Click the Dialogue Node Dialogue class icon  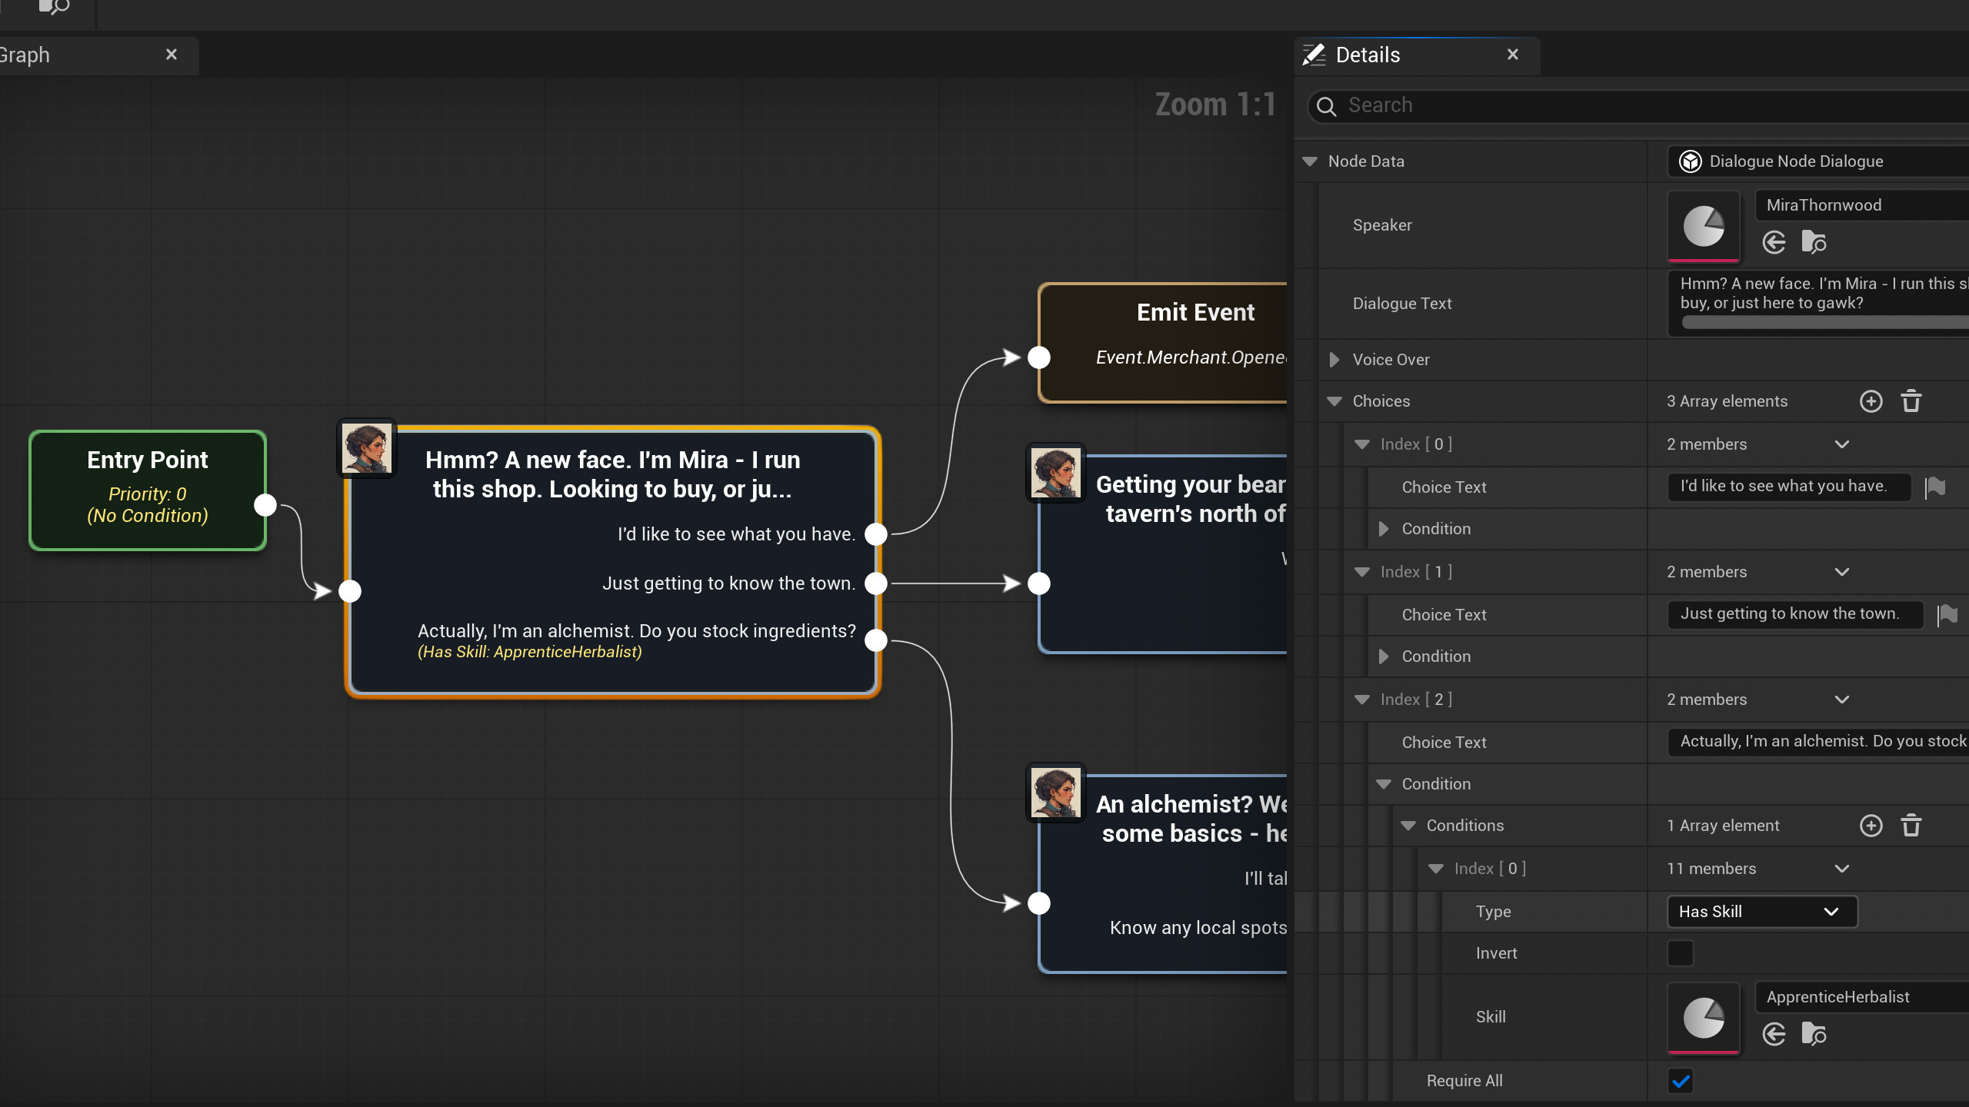(1690, 161)
